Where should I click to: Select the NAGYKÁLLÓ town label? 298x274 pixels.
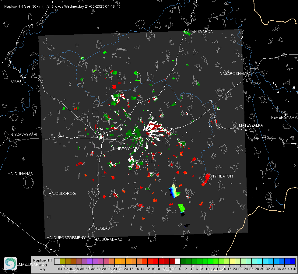(x=144, y=161)
